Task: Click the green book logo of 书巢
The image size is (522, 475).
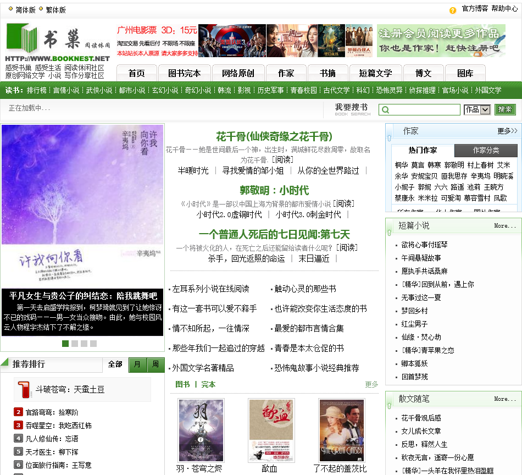Action: [22, 38]
